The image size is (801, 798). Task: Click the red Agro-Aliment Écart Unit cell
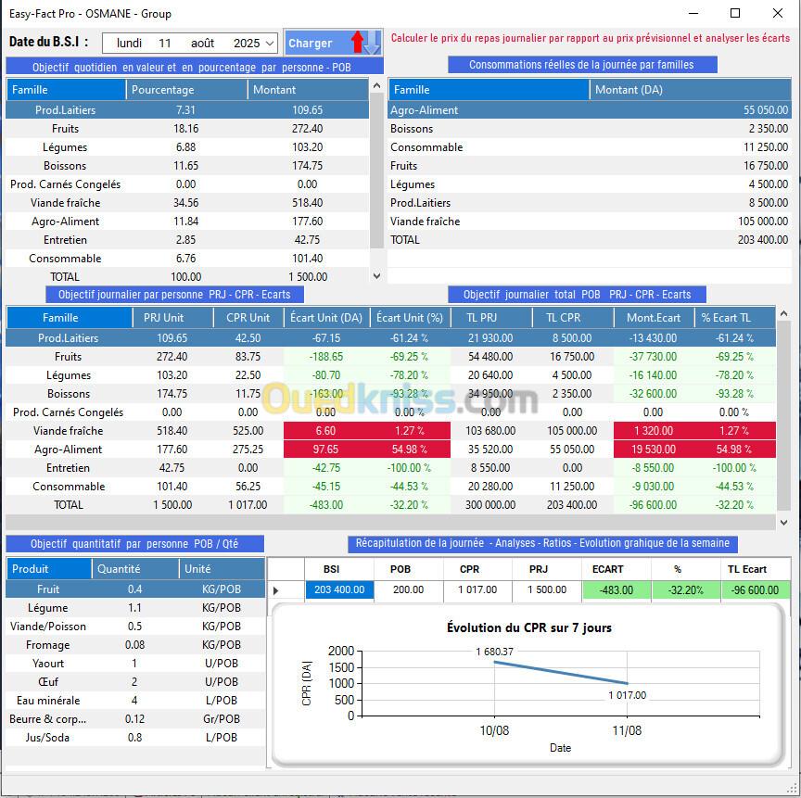[326, 450]
